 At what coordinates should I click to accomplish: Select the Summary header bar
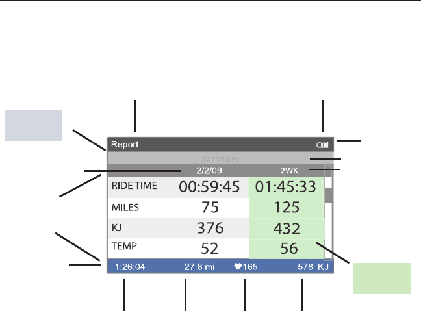[220, 158]
